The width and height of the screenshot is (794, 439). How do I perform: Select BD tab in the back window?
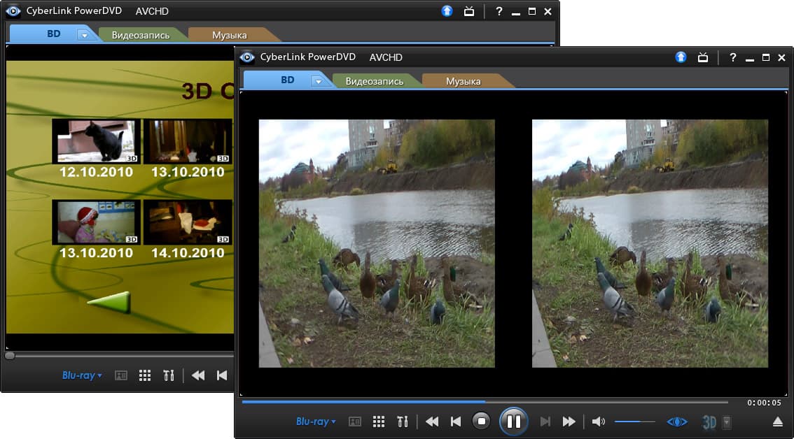pyautogui.click(x=54, y=34)
